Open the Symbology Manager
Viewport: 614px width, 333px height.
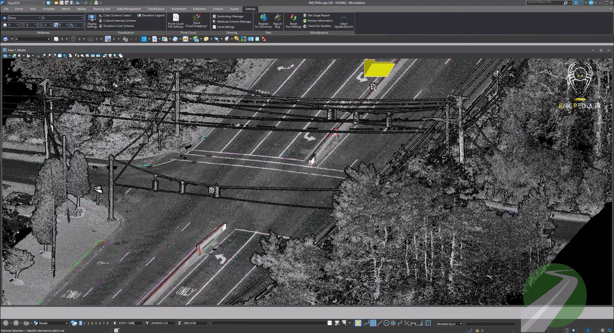pyautogui.click(x=230, y=16)
